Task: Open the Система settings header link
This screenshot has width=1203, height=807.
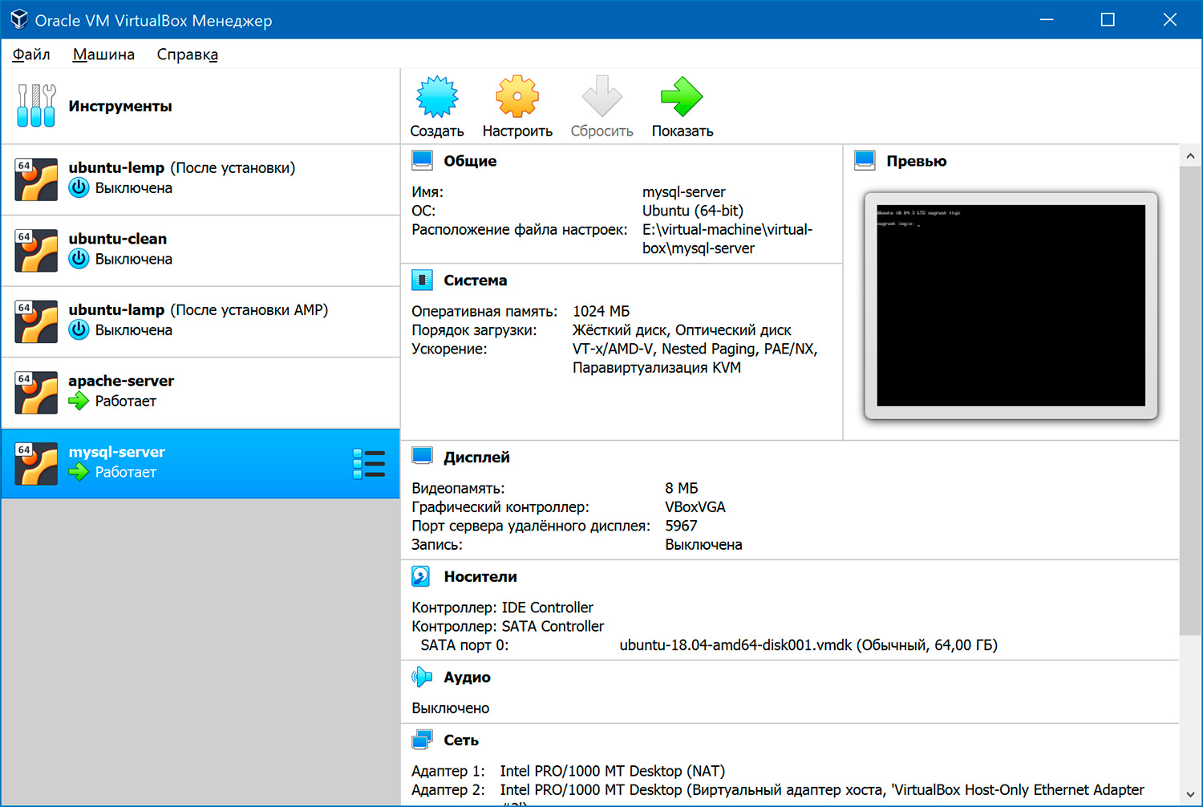Action: pos(475,280)
